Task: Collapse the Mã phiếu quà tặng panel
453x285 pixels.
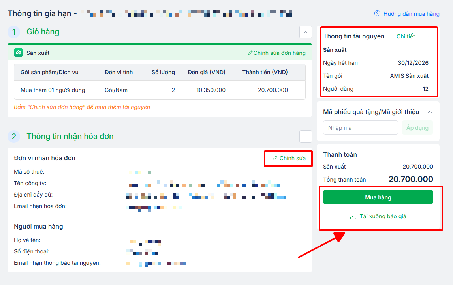Action: coord(430,112)
